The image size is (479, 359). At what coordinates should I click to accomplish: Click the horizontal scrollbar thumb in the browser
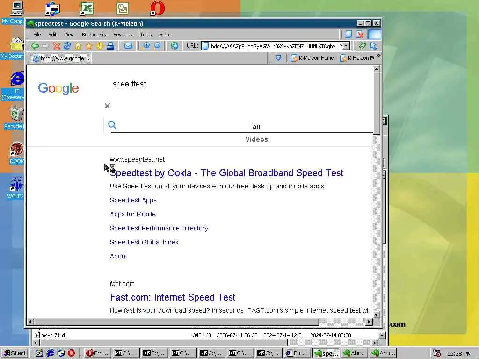(x=176, y=322)
